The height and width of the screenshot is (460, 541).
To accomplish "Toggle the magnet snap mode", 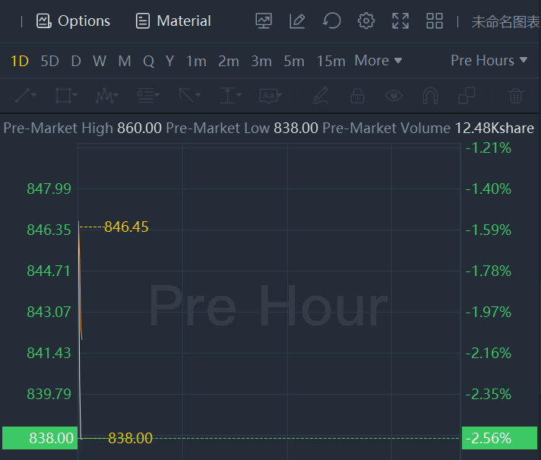I will tap(430, 96).
